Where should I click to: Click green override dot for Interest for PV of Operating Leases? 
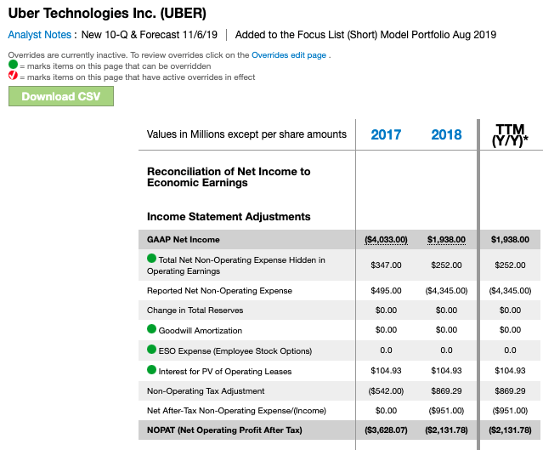coord(151,370)
